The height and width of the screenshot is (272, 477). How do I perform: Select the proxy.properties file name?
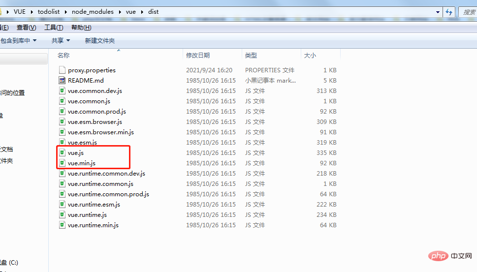click(92, 70)
